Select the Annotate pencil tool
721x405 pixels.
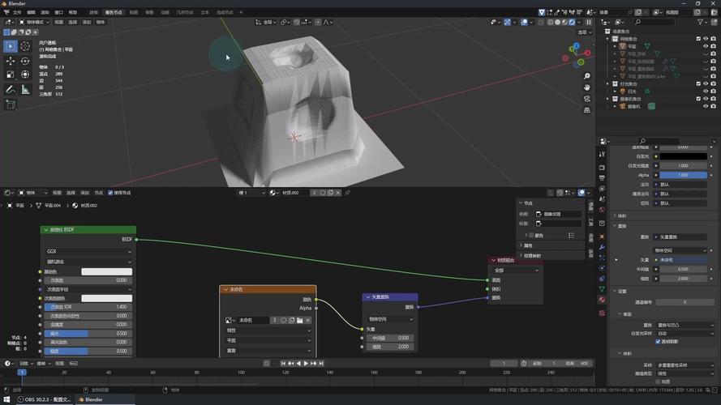(x=11, y=90)
